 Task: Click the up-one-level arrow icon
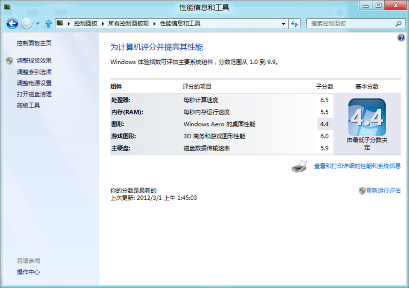point(48,24)
